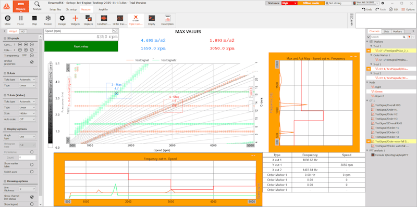This screenshot has width=417, height=207.
Task: Click the black circle icon near the memory indicator
Action: [x=383, y=3]
